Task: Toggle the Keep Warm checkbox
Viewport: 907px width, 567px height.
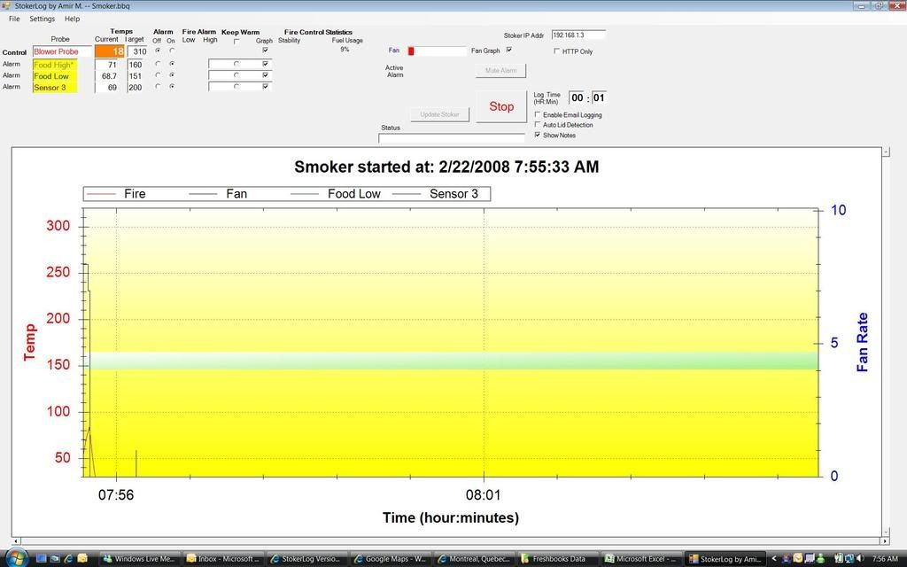Action: tap(236, 42)
